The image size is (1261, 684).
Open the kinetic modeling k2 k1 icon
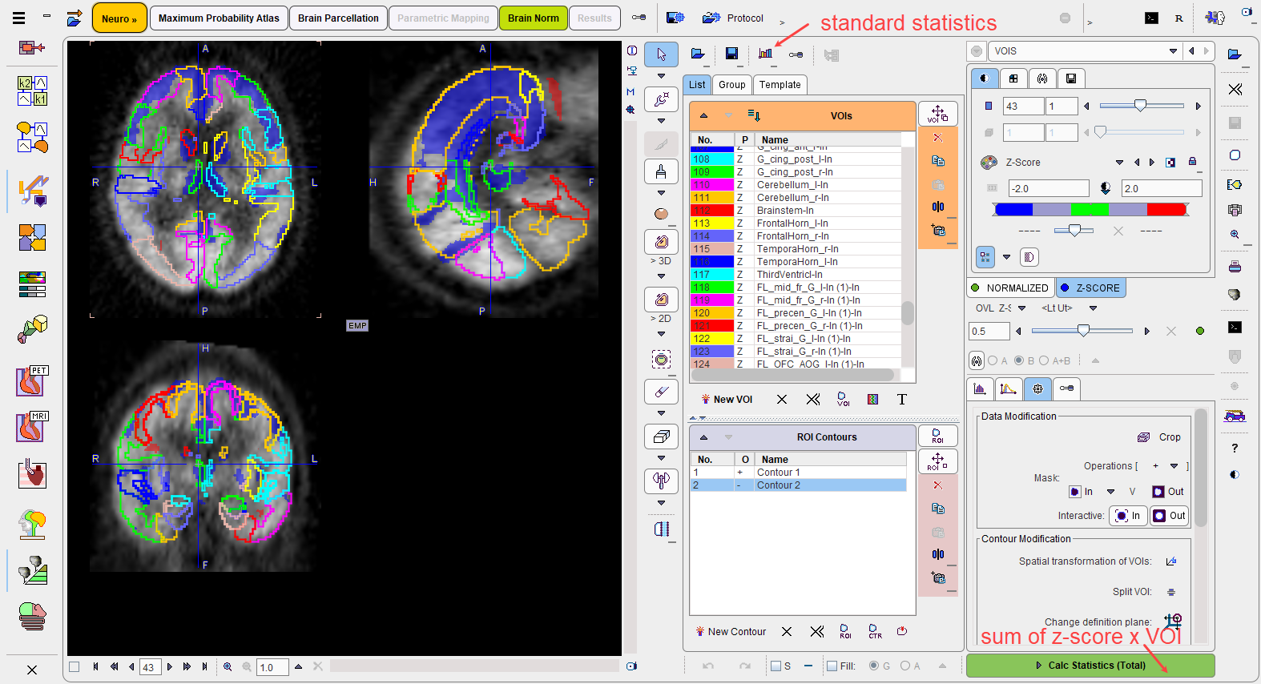tap(32, 91)
